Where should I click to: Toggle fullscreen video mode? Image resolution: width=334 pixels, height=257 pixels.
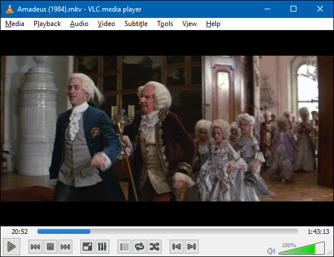(87, 247)
